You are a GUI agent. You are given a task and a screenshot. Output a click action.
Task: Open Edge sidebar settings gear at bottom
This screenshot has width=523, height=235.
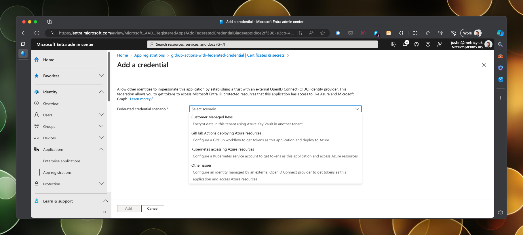pos(501,213)
